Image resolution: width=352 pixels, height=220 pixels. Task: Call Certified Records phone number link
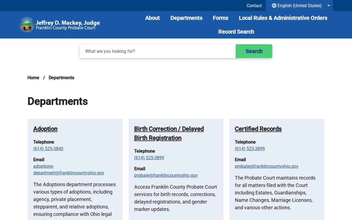pyautogui.click(x=250, y=148)
